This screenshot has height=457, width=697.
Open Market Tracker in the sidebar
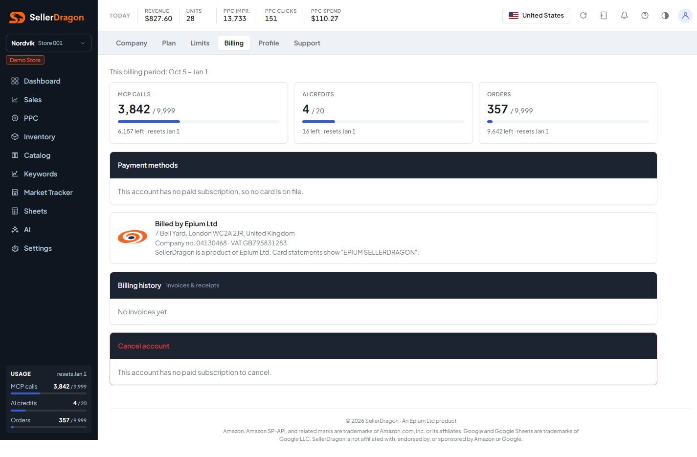point(48,193)
